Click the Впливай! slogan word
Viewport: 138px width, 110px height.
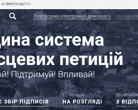tap(76, 75)
